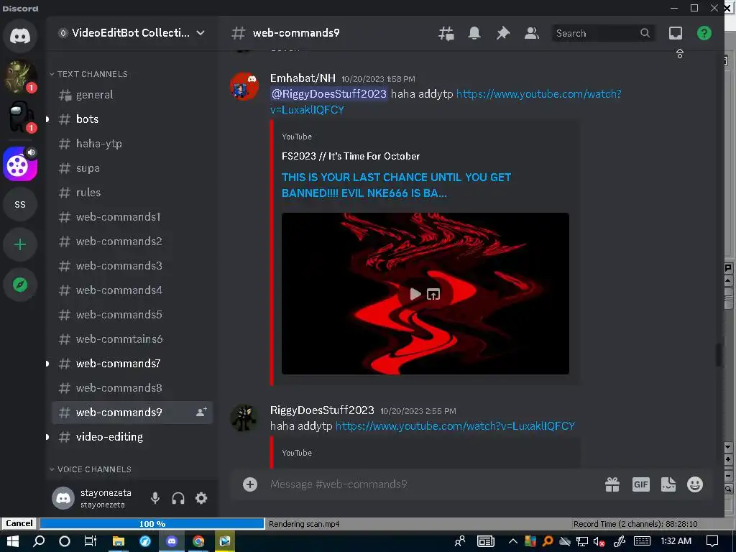Click Emhabat/NH username
The image size is (736, 552).
[303, 78]
